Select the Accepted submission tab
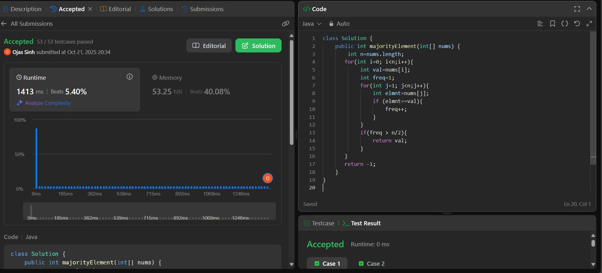602x273 pixels. click(x=67, y=9)
